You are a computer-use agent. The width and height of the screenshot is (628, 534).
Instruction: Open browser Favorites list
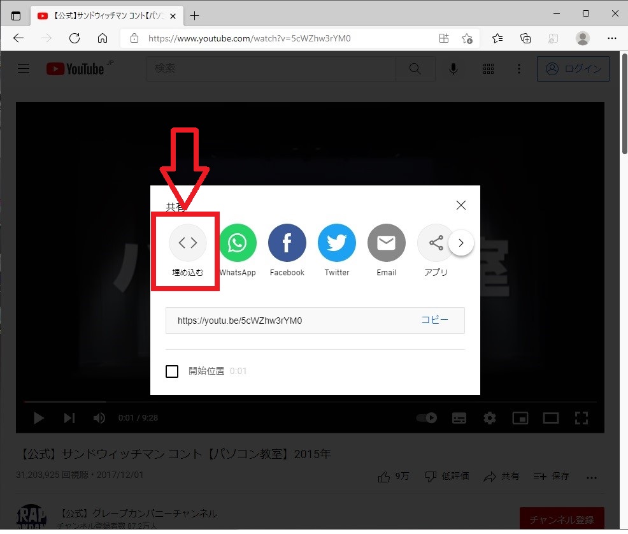tap(497, 38)
